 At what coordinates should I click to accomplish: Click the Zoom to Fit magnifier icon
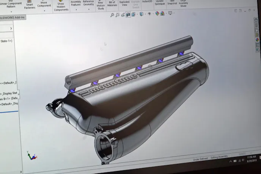(x=112, y=15)
